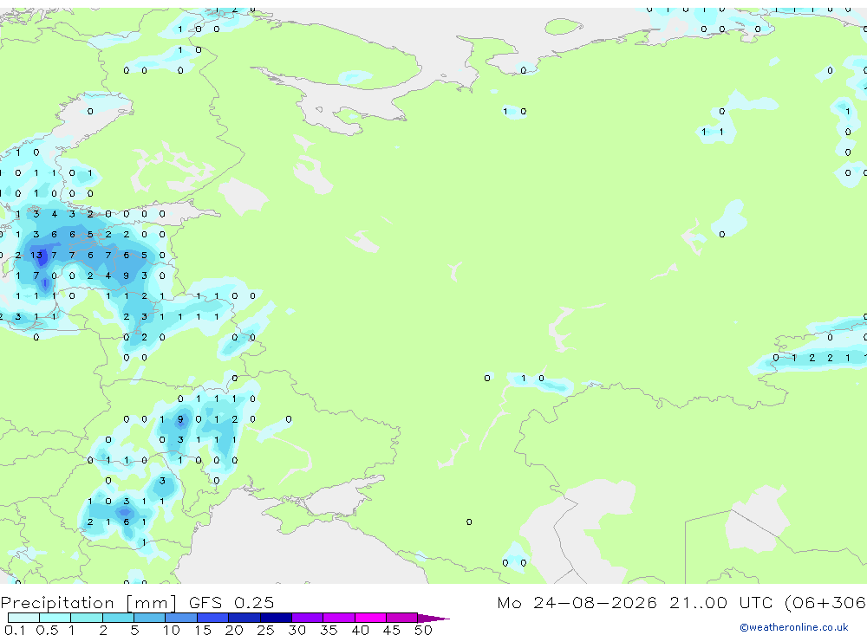Click the legend scale label '0.1'
The width and height of the screenshot is (867, 635).
[x=15, y=630]
